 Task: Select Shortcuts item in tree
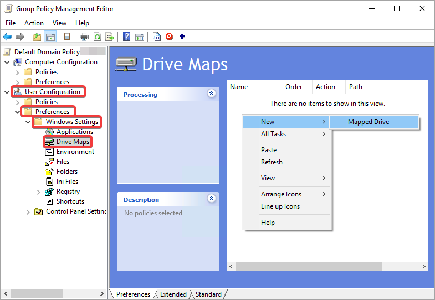[x=70, y=201]
